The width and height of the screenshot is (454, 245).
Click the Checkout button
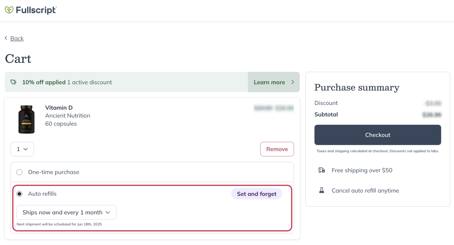[x=377, y=135]
